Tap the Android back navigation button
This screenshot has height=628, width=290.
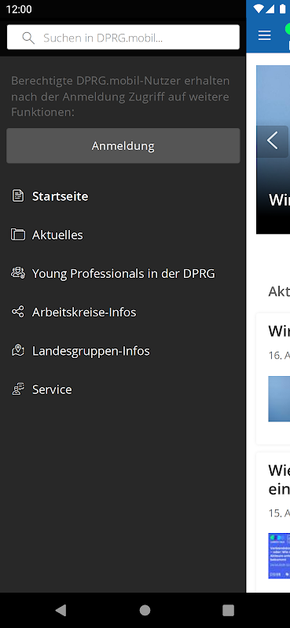coord(61,610)
